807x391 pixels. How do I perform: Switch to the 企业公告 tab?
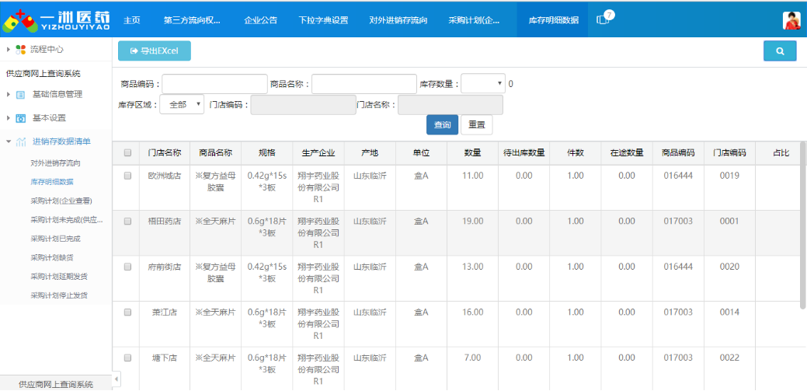[260, 20]
